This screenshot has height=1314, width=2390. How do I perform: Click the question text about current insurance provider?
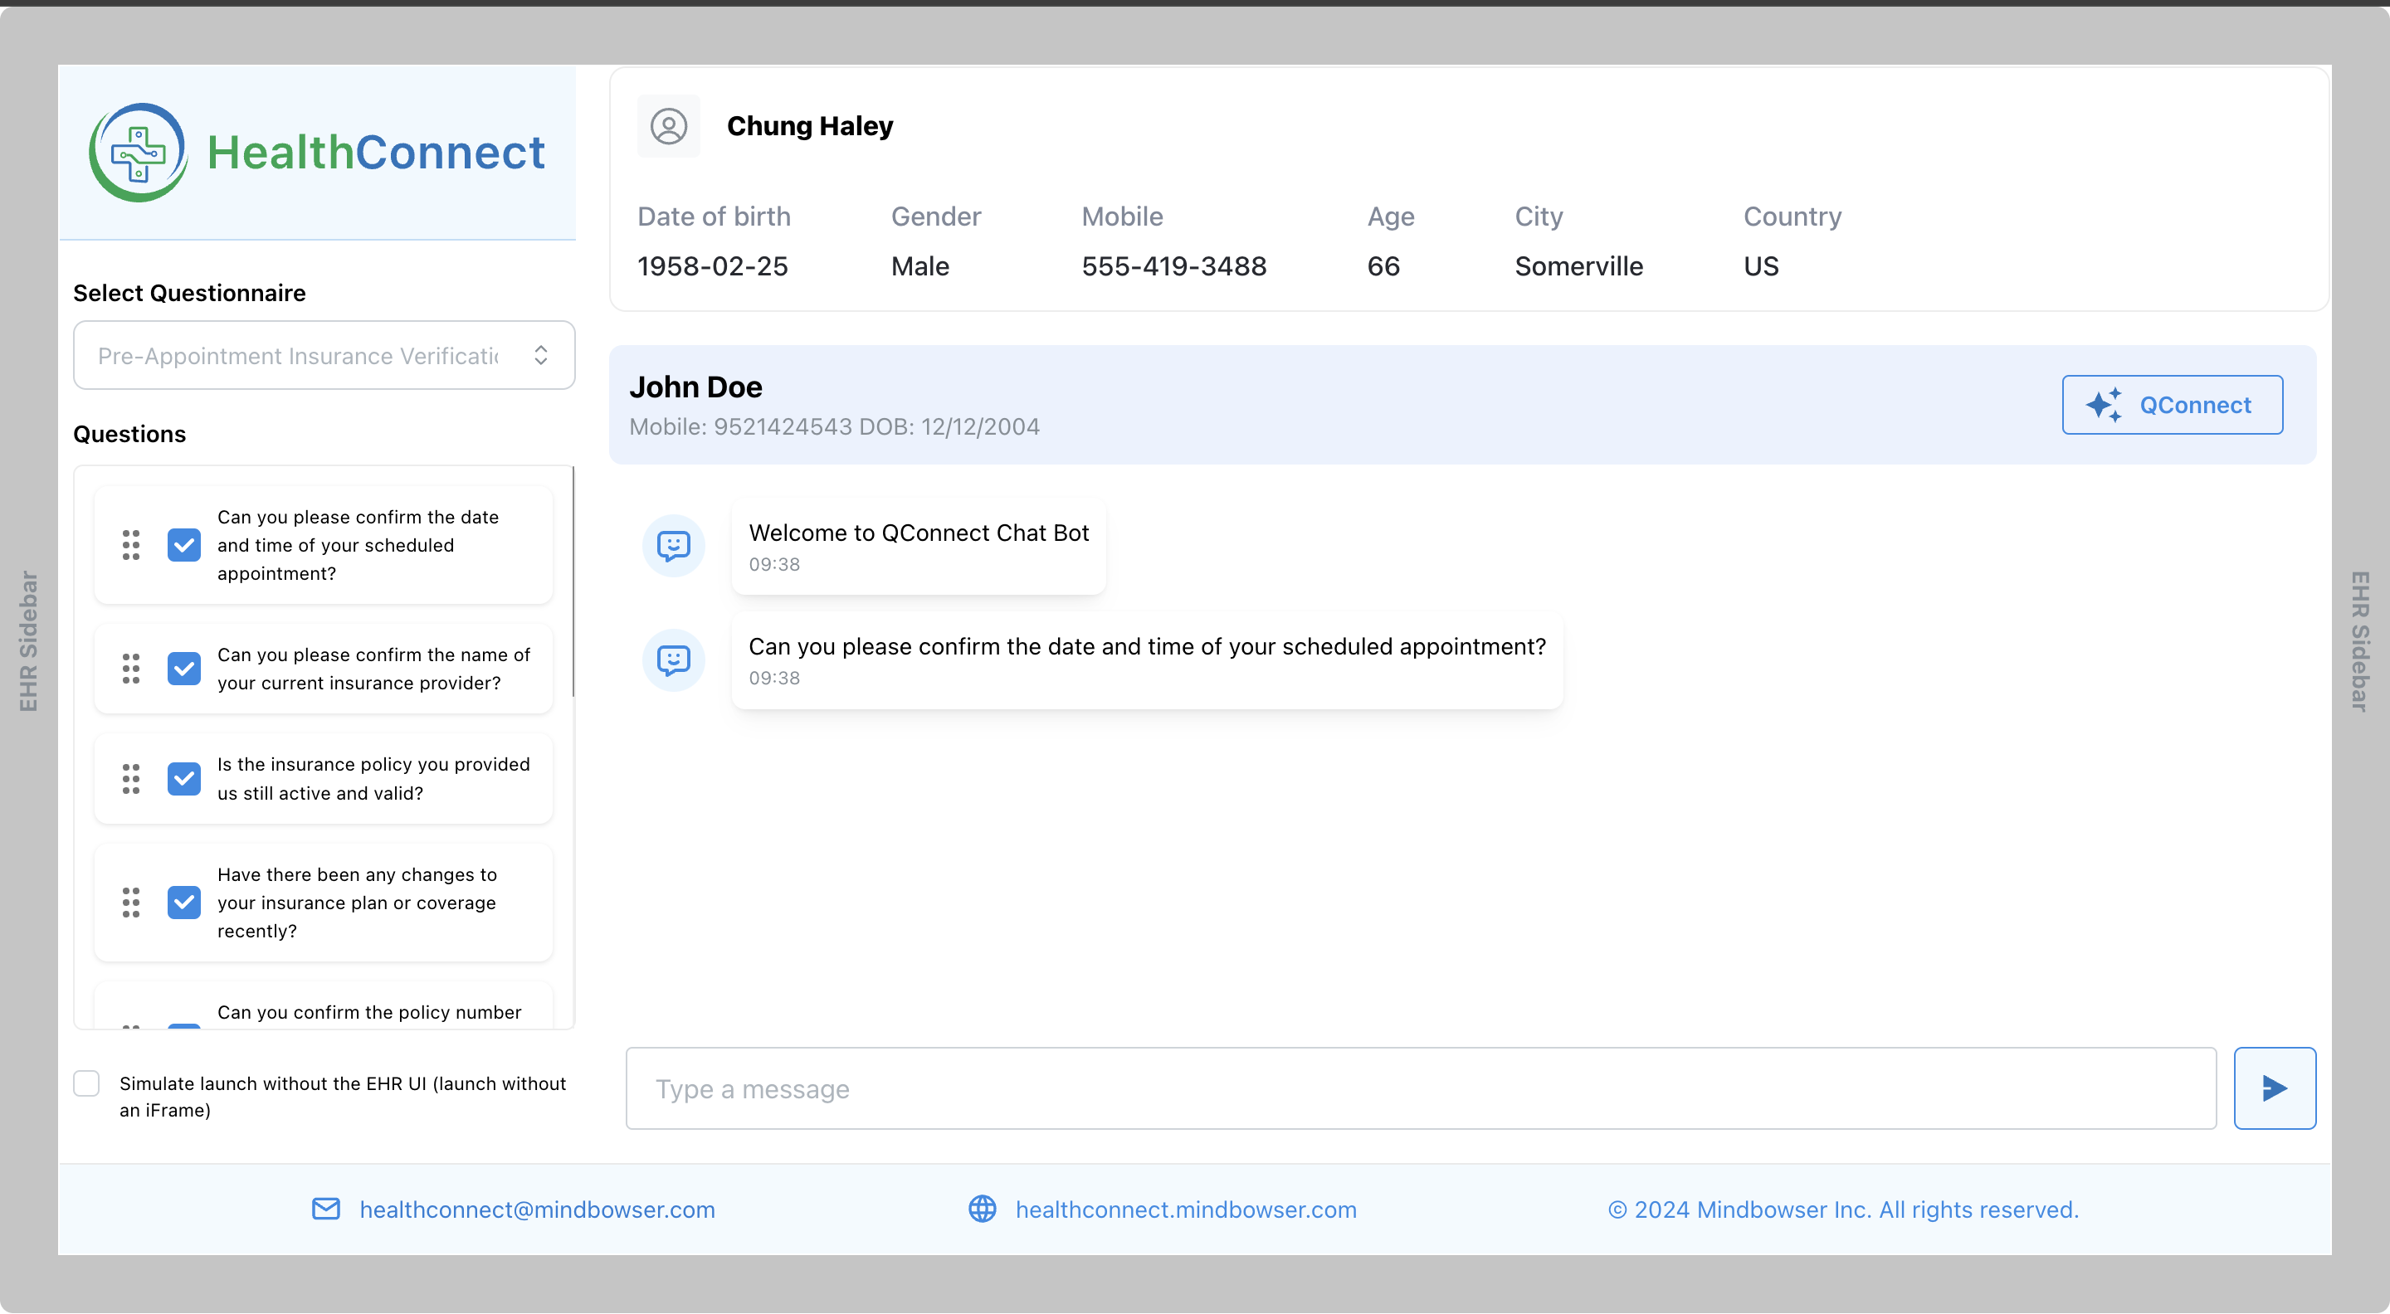[x=373, y=669]
